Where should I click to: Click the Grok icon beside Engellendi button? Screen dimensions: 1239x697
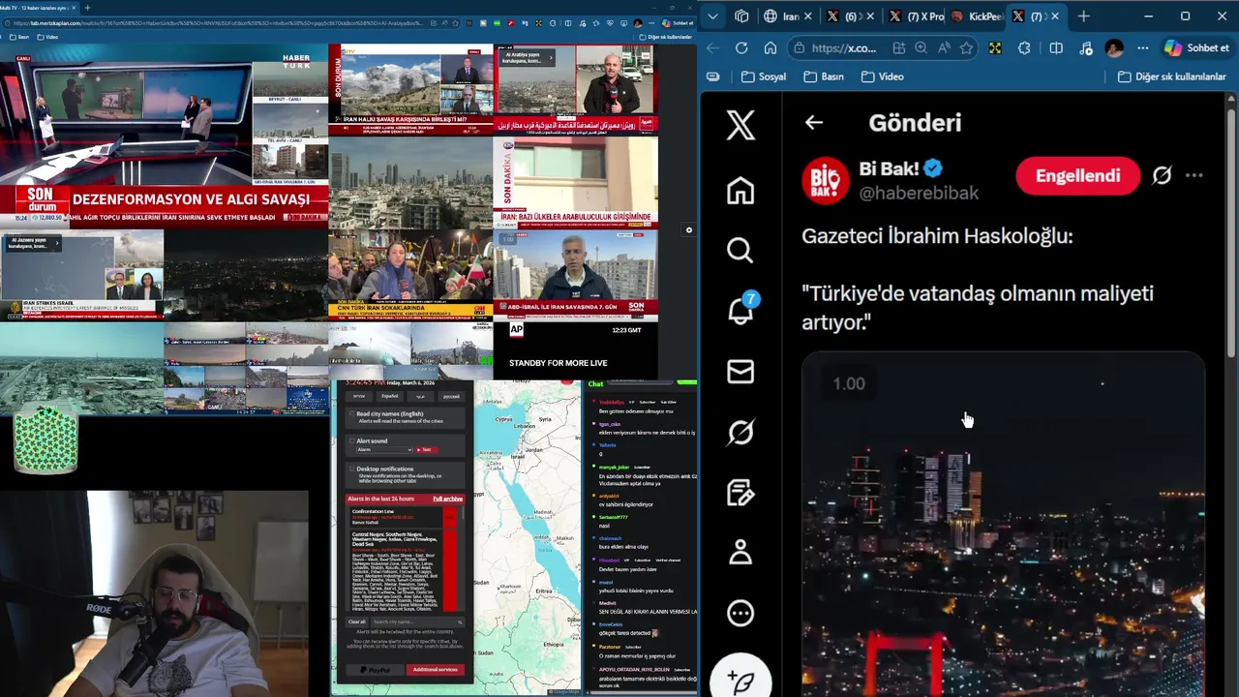pos(1162,175)
